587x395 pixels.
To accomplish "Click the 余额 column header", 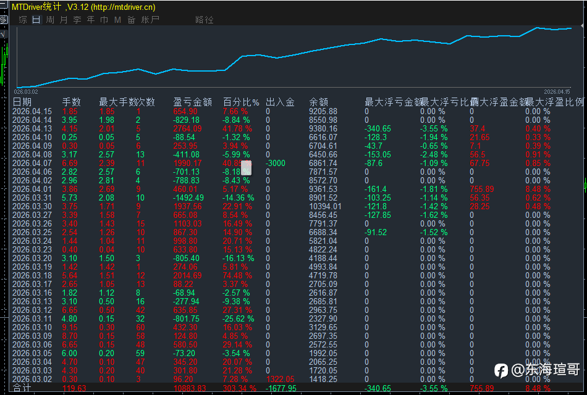I will click(x=318, y=102).
